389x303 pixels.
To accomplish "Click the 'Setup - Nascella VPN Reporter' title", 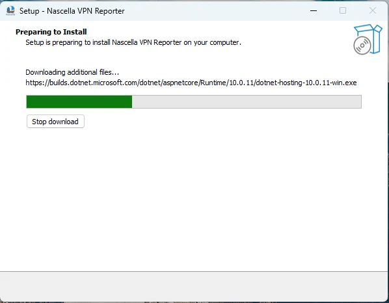I will tap(72, 11).
